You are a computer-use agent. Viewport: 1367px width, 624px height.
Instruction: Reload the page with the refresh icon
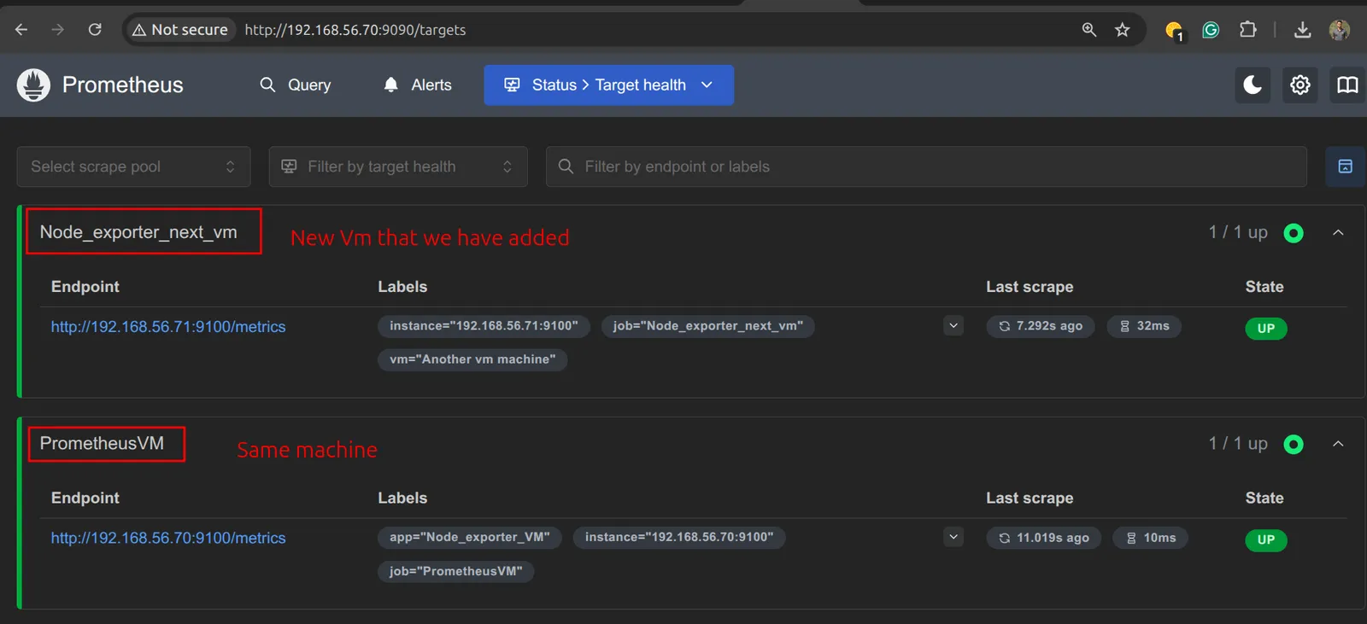pos(95,30)
